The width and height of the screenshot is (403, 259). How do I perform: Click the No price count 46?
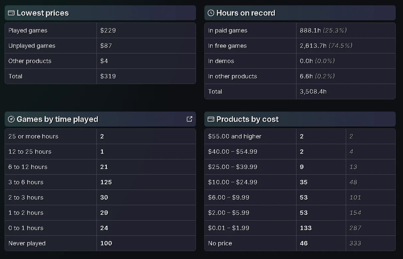tap(303, 243)
